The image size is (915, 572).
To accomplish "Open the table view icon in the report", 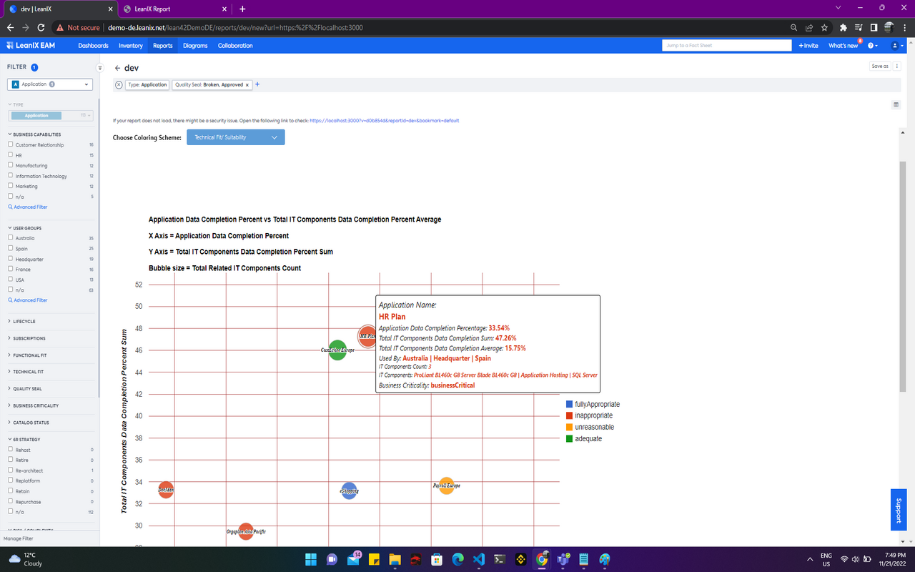I will pyautogui.click(x=896, y=104).
